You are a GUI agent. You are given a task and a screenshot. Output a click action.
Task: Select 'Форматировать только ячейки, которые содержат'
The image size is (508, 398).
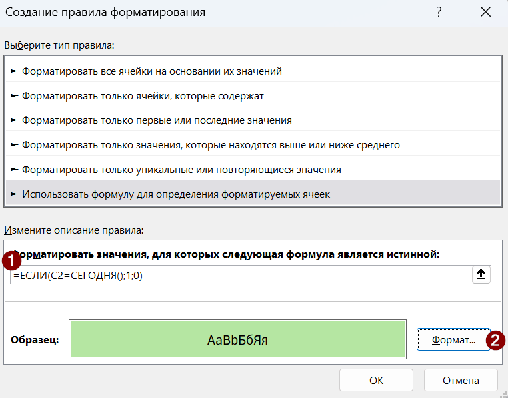253,96
